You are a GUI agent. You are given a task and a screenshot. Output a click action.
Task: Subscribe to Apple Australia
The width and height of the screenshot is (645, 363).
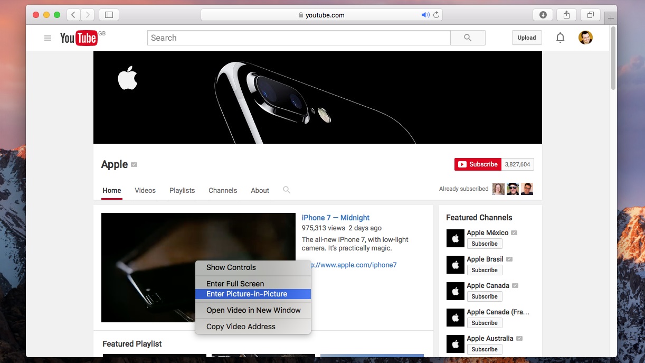pos(485,349)
